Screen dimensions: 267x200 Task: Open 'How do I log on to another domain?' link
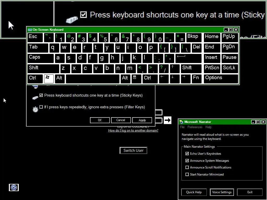[133, 130]
